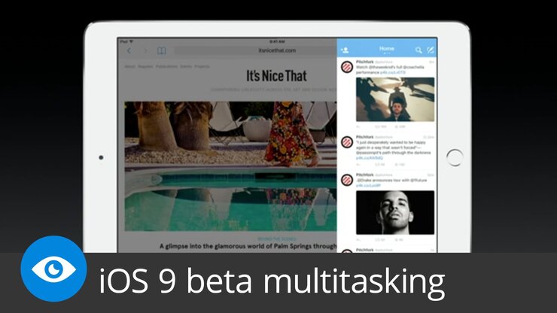Tap Twitter's compose tweet icon
This screenshot has height=313, width=557.
click(x=431, y=50)
